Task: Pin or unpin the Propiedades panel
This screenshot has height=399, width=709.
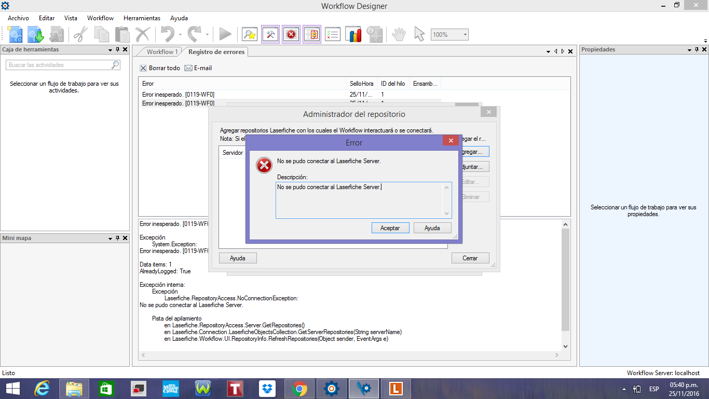Action: (697, 50)
